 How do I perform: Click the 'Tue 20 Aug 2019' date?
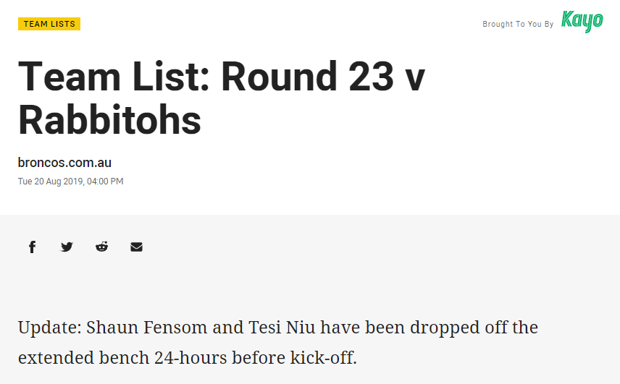pos(51,182)
